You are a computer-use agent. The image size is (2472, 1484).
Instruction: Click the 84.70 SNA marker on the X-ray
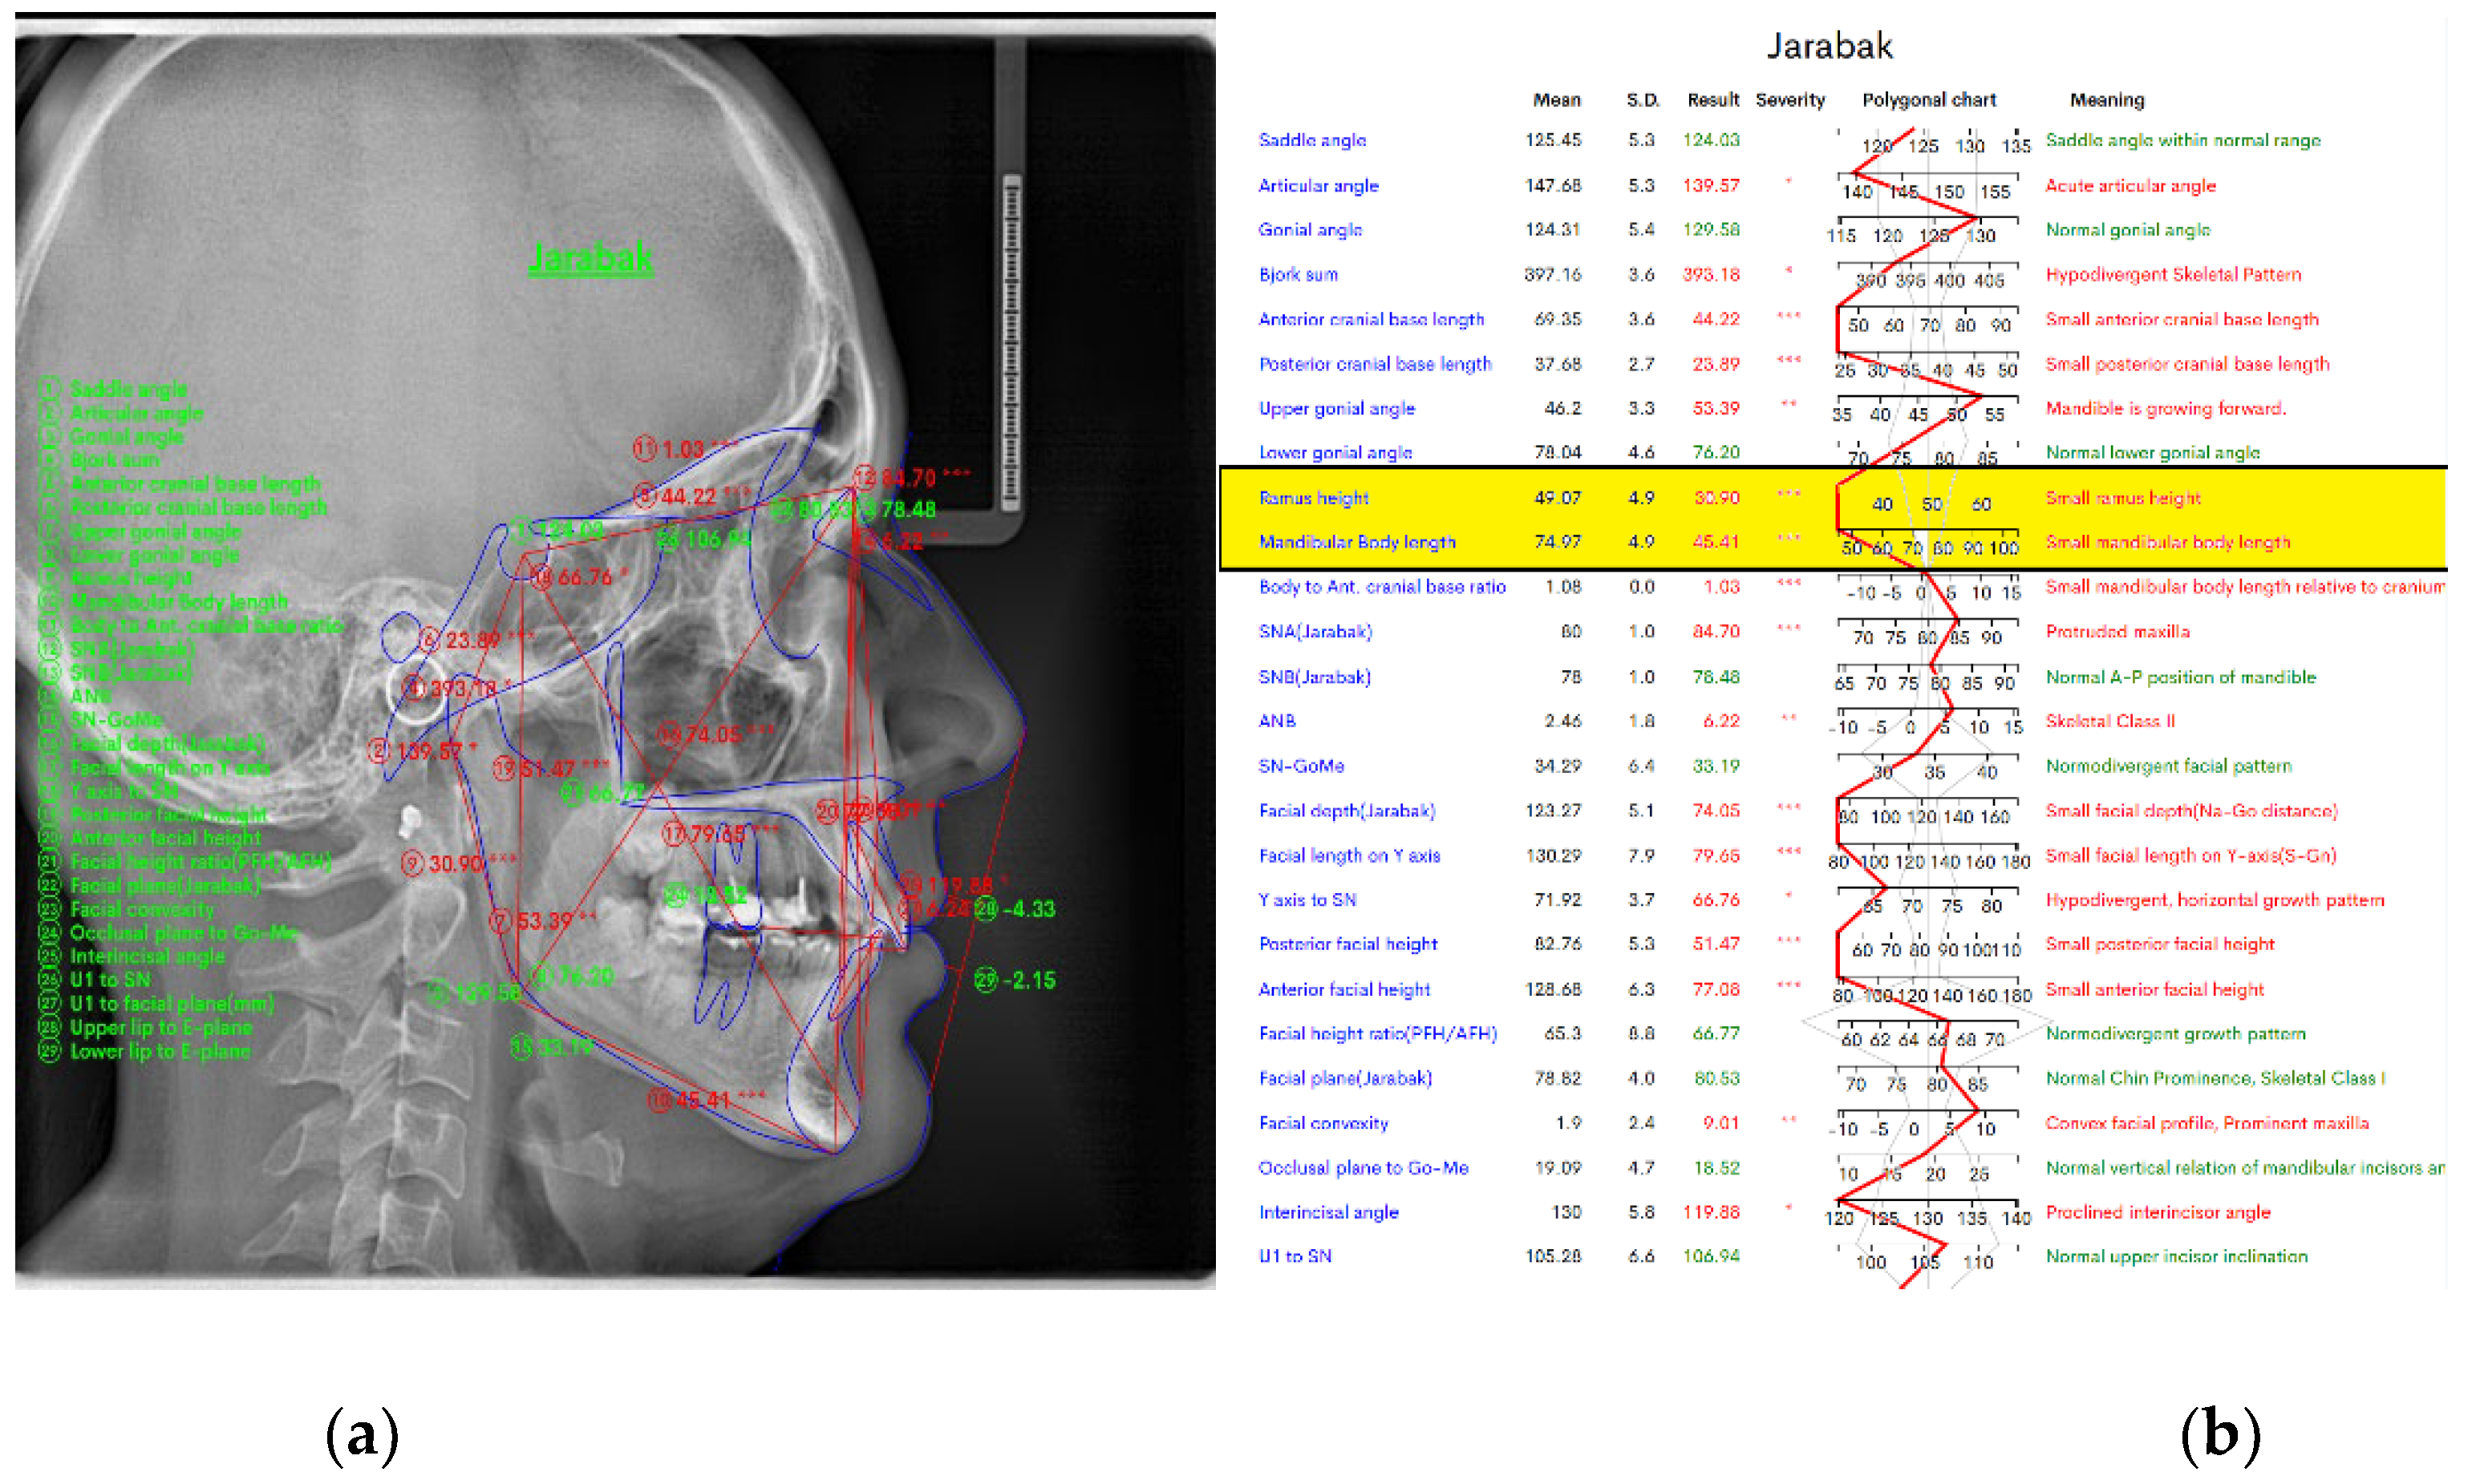(x=909, y=478)
